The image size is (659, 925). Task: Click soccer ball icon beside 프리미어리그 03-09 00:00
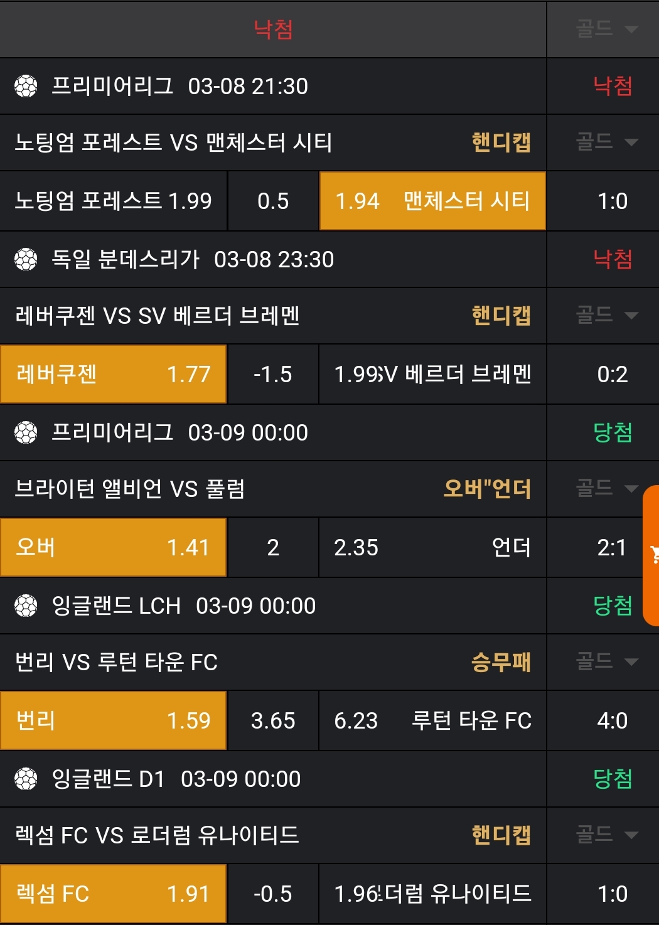pos(26,432)
